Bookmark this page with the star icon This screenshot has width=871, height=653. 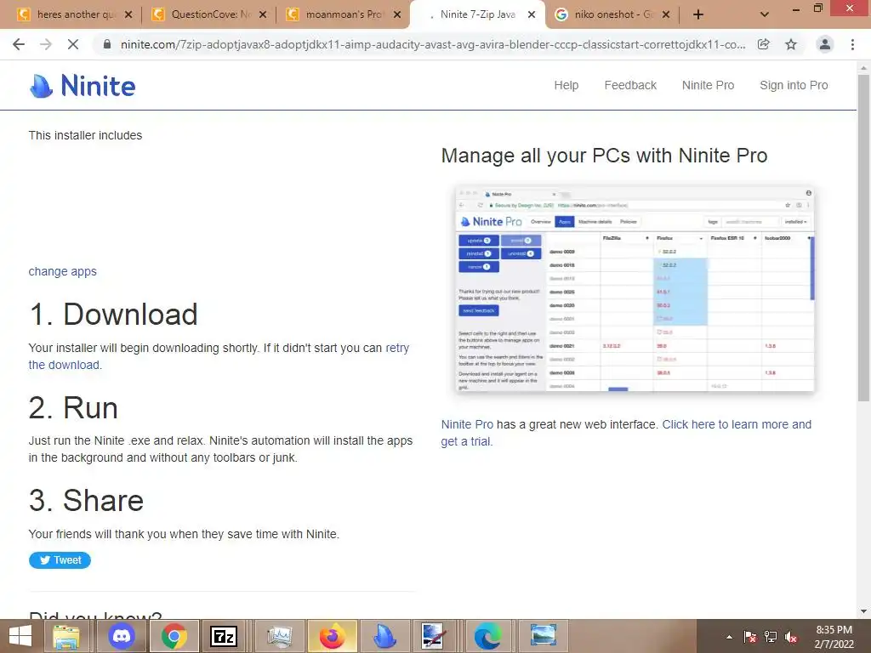791,44
